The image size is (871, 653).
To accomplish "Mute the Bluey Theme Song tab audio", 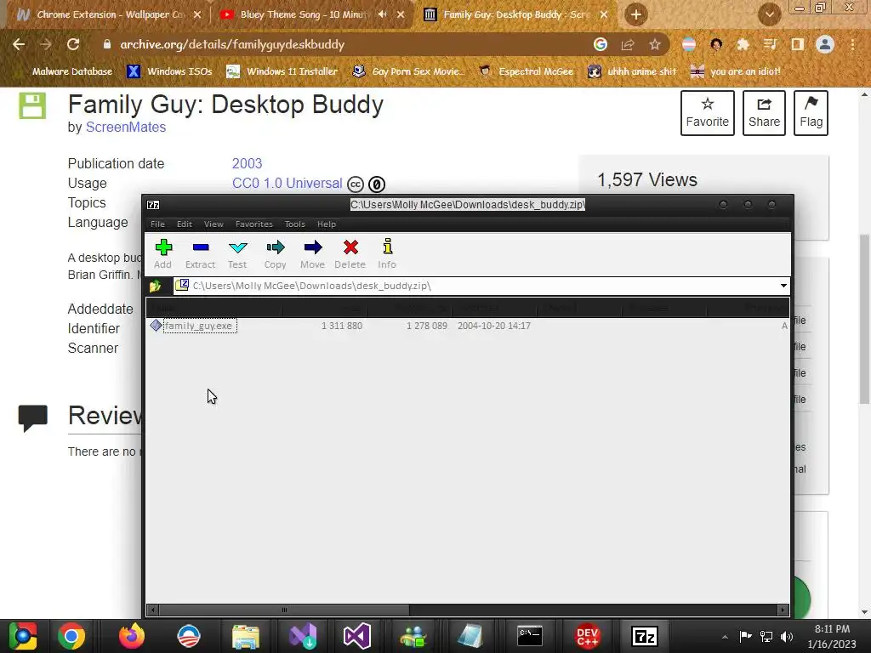I will tap(382, 14).
